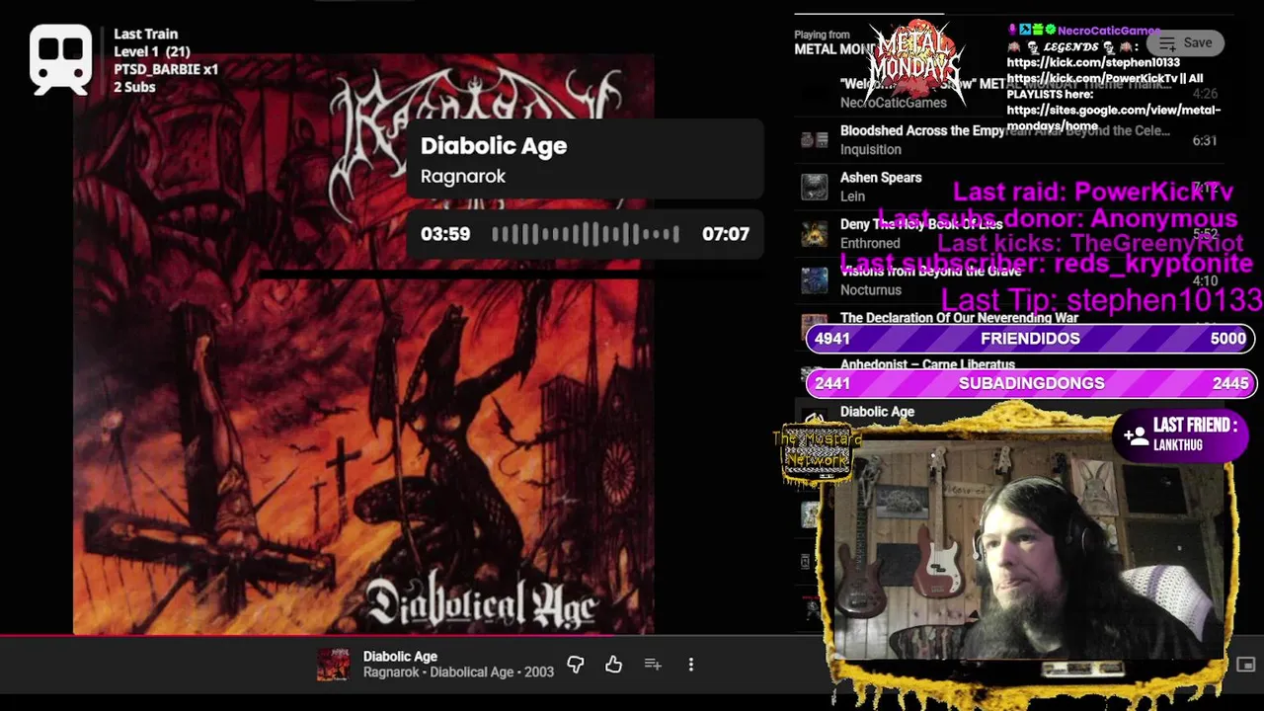Toggle the miniplayer icon at bottom right

point(1246,665)
